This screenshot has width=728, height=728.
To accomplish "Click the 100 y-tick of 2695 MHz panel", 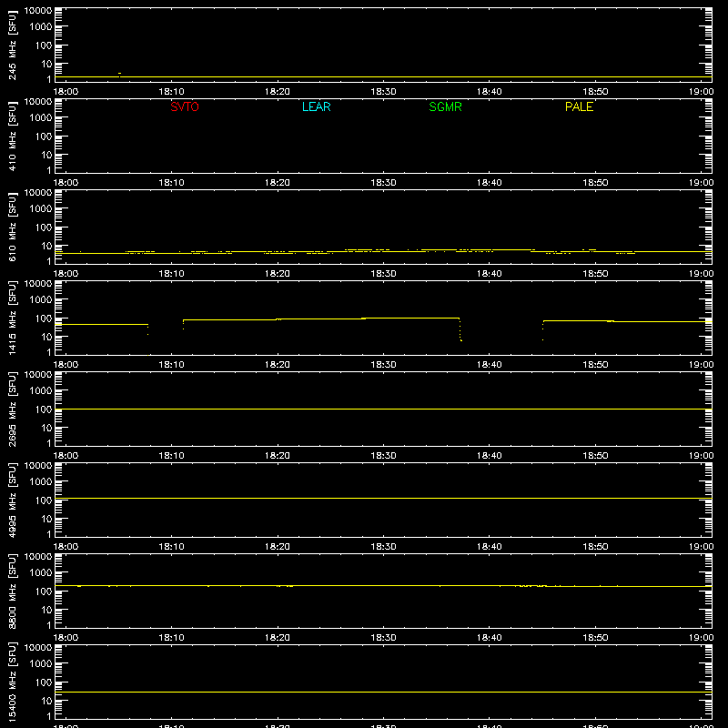I will click(44, 409).
